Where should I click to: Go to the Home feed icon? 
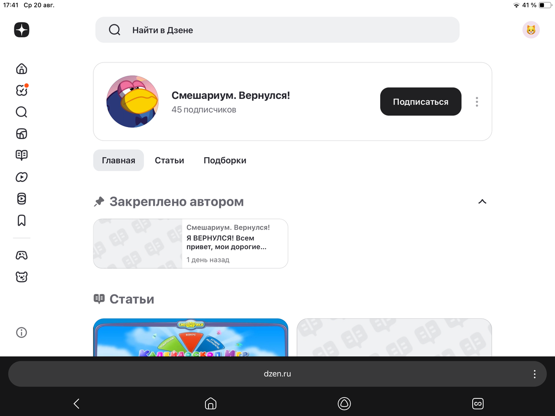click(x=21, y=69)
